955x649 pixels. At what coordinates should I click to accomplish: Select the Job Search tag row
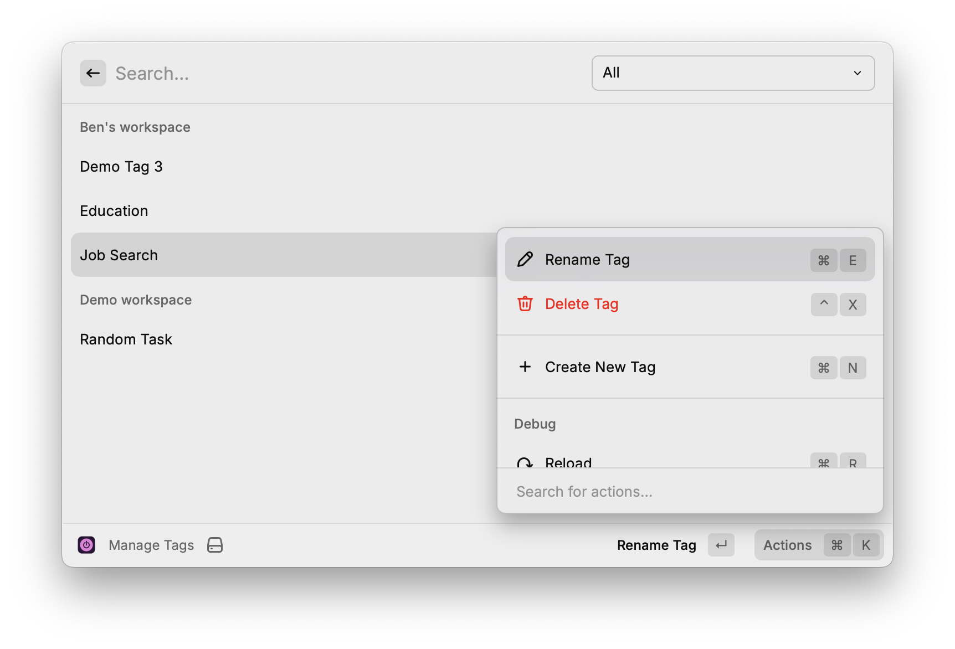284,255
